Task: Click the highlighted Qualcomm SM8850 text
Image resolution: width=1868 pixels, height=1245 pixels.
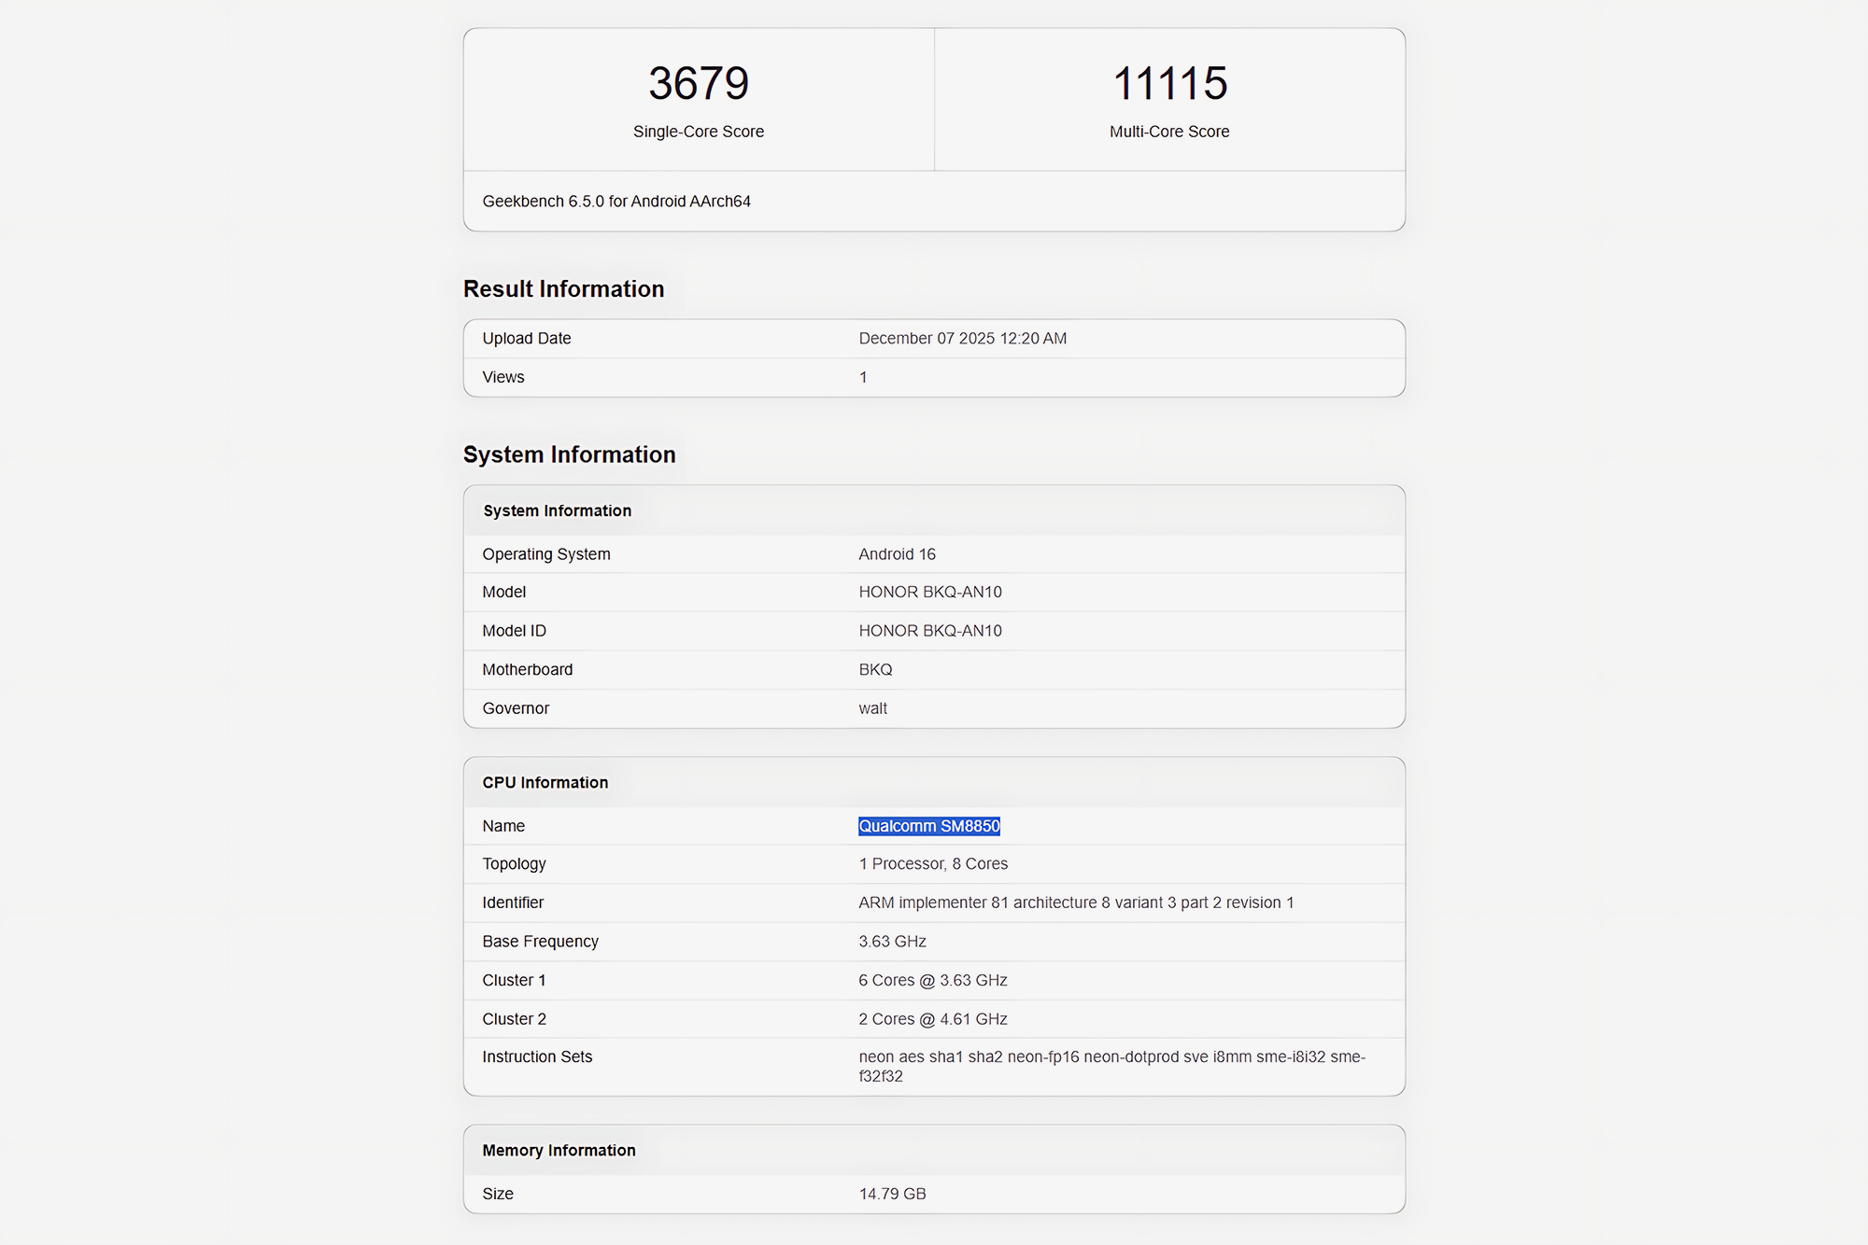Action: pyautogui.click(x=929, y=826)
